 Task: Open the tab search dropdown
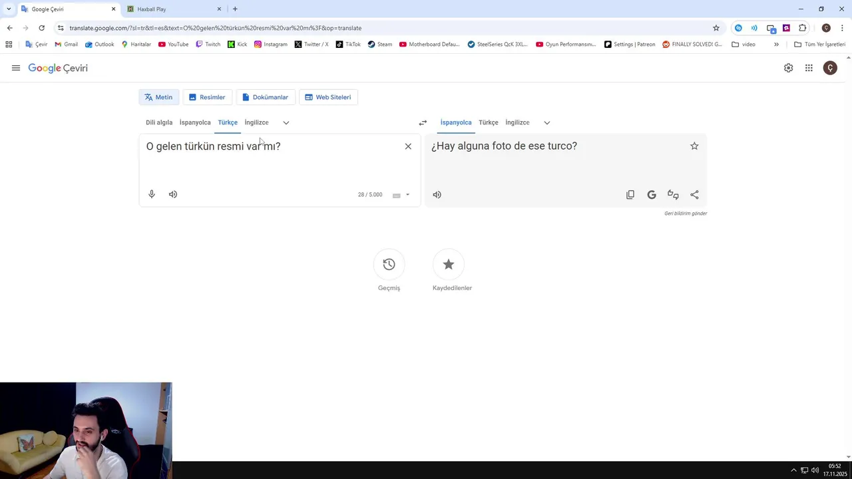point(9,9)
